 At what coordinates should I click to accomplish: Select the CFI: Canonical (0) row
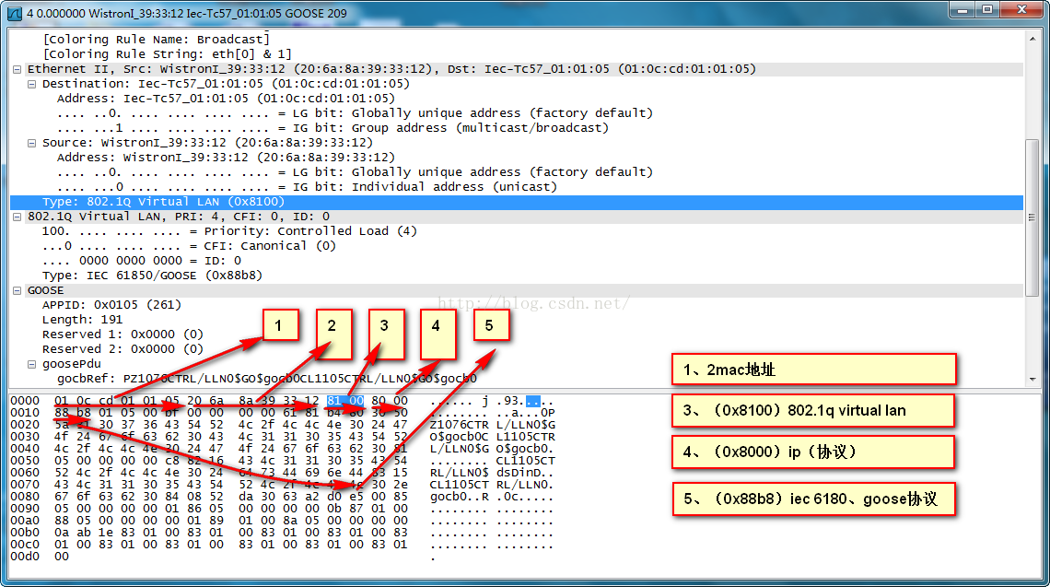point(189,246)
